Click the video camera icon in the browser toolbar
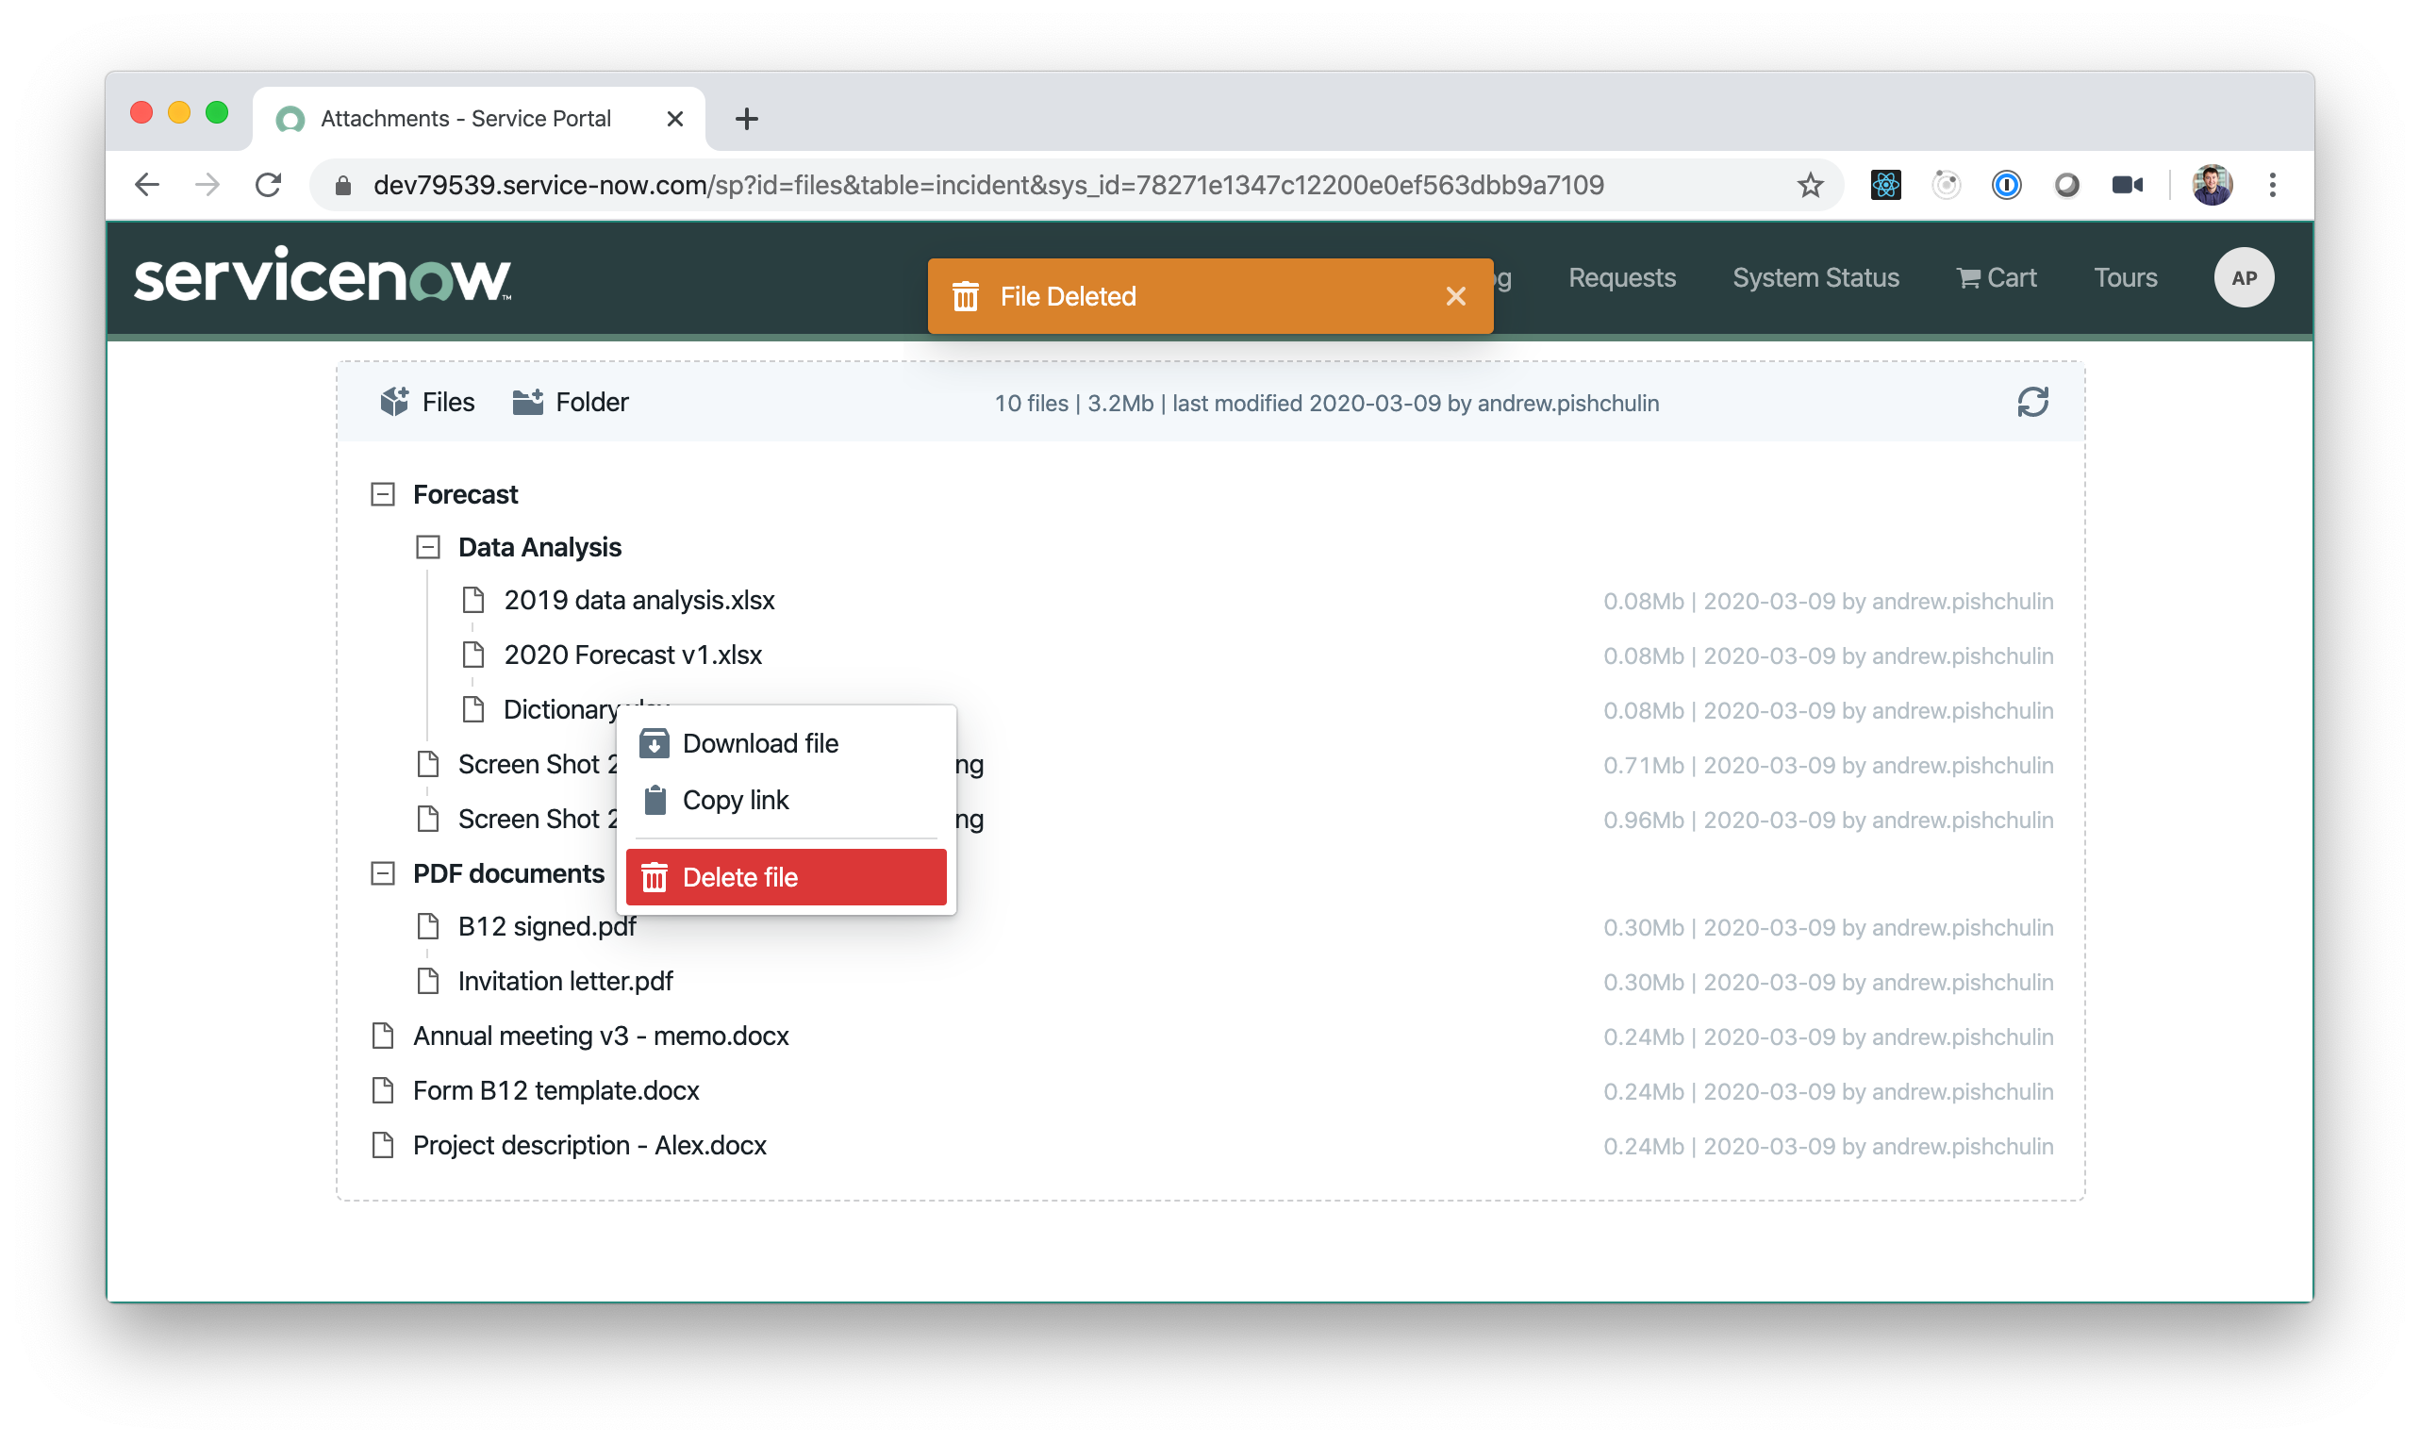This screenshot has height=1443, width=2420. click(2129, 185)
